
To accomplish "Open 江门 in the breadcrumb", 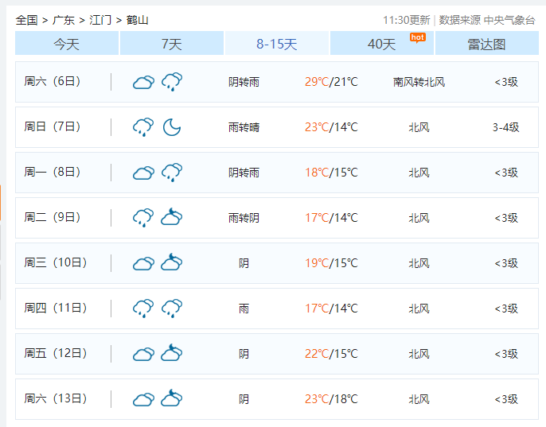I will (x=100, y=20).
